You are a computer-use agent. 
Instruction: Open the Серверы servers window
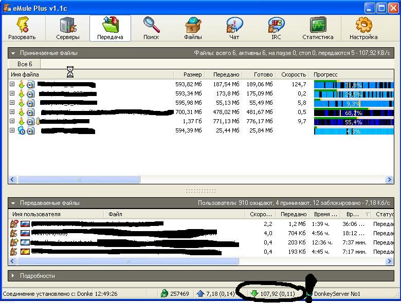(x=68, y=28)
